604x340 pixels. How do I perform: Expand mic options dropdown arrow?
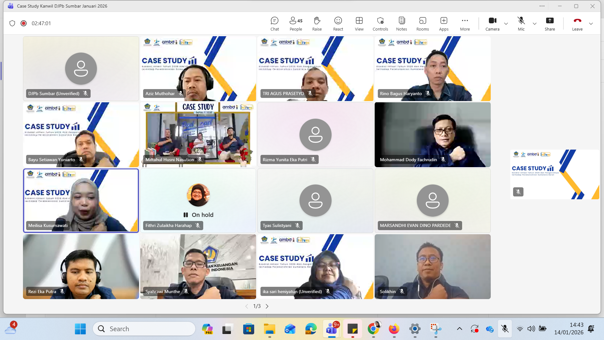tap(534, 24)
